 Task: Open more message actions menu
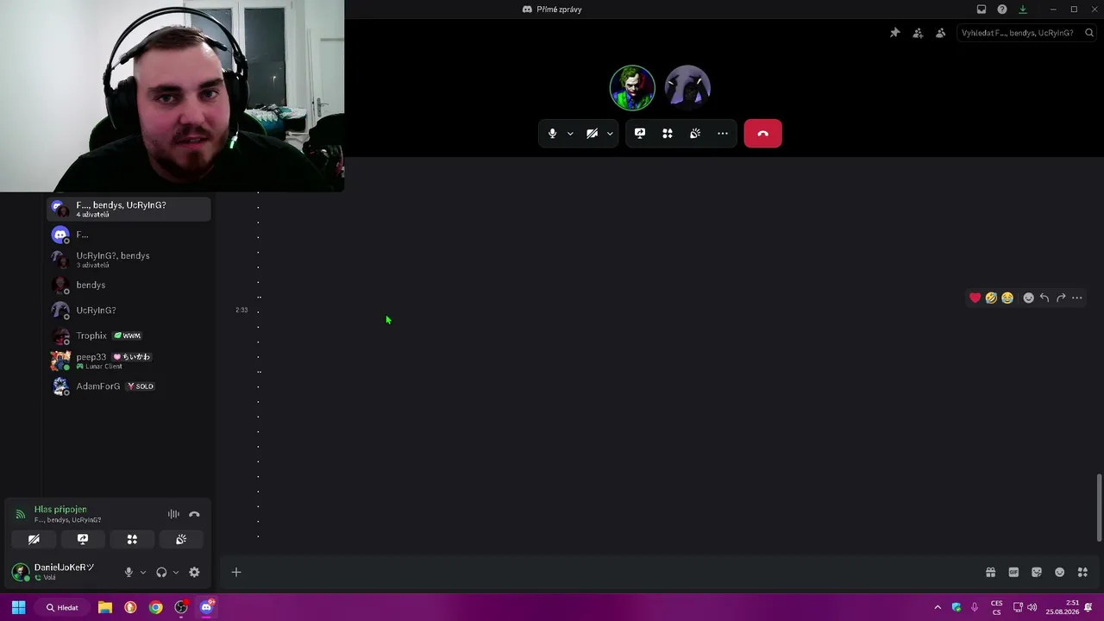click(x=1077, y=298)
